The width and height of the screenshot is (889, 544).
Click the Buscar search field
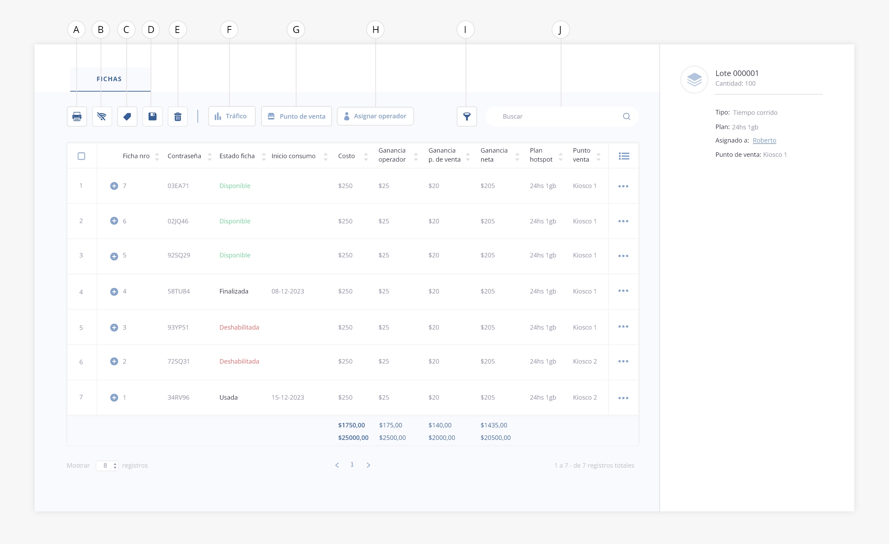point(556,117)
